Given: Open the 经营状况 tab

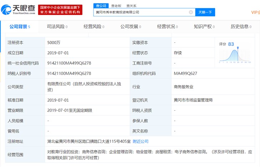Looking at the screenshot, I should pyautogui.click(x=167, y=27).
